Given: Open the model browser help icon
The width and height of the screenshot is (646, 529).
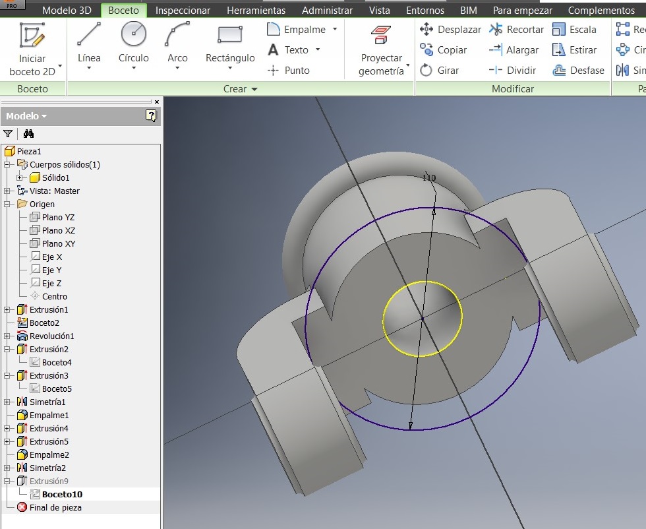Looking at the screenshot, I should (x=151, y=116).
